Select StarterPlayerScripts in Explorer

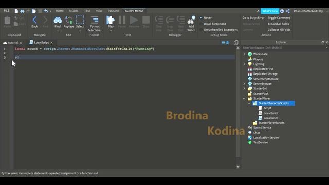click(x=271, y=123)
